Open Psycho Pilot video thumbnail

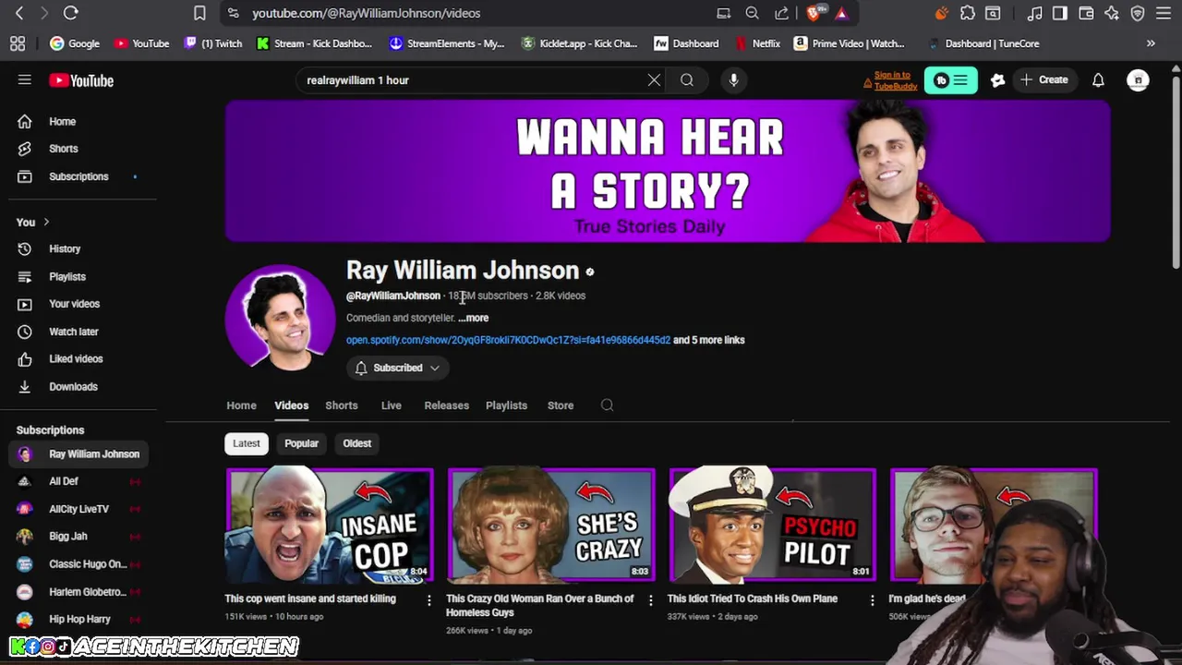pos(772,526)
